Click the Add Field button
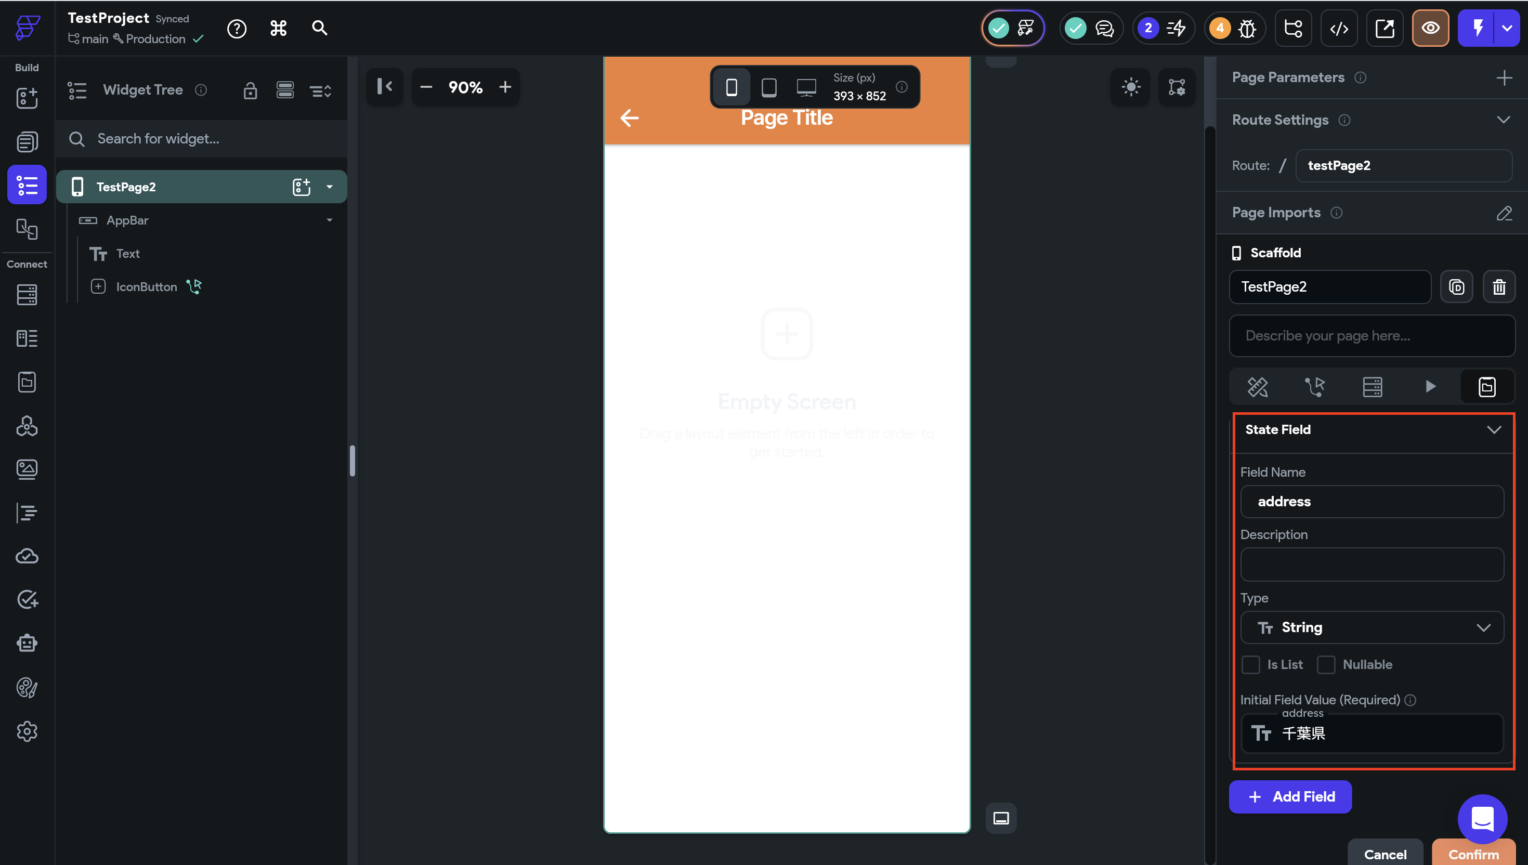1528x865 pixels. click(1290, 797)
